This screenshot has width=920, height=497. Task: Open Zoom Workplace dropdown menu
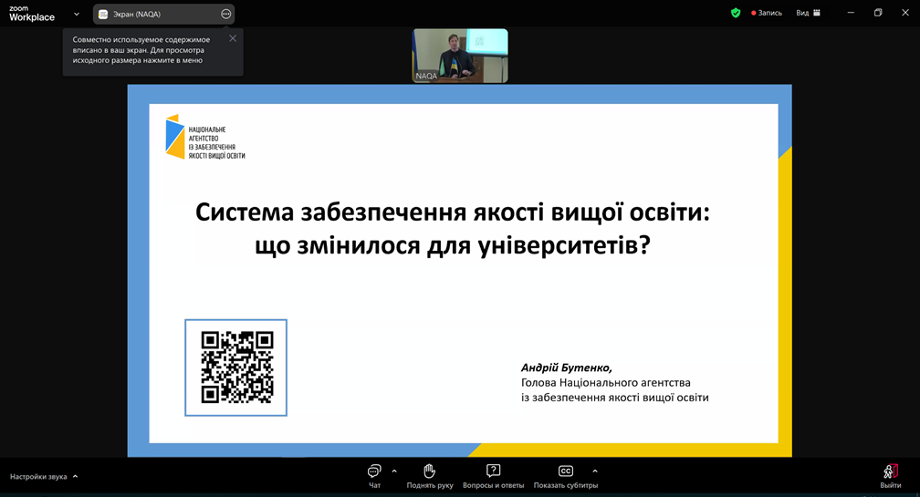pos(77,14)
